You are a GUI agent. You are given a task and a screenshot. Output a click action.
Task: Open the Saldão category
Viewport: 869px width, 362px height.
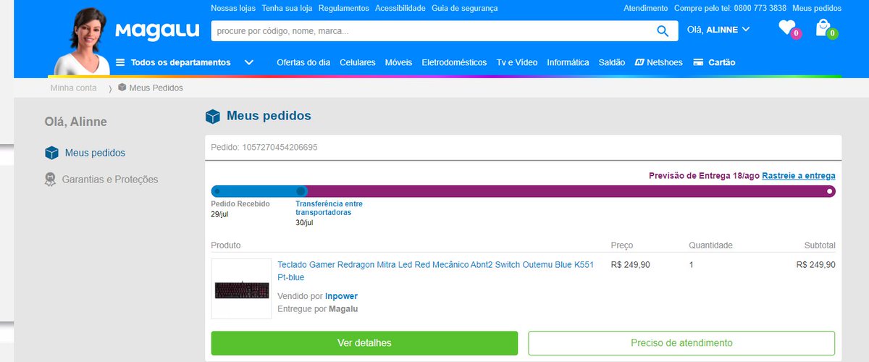click(x=612, y=62)
